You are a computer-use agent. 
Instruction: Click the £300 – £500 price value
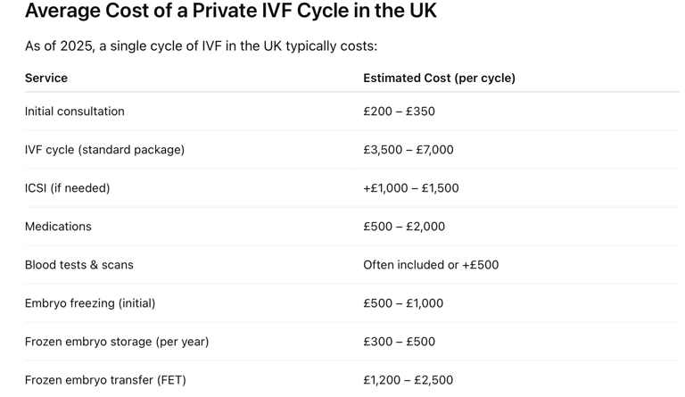tap(399, 342)
